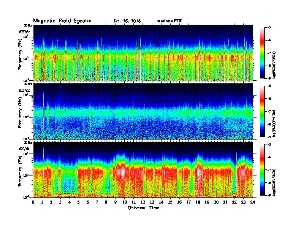Click the '7' hour tick label

[x=97, y=202]
